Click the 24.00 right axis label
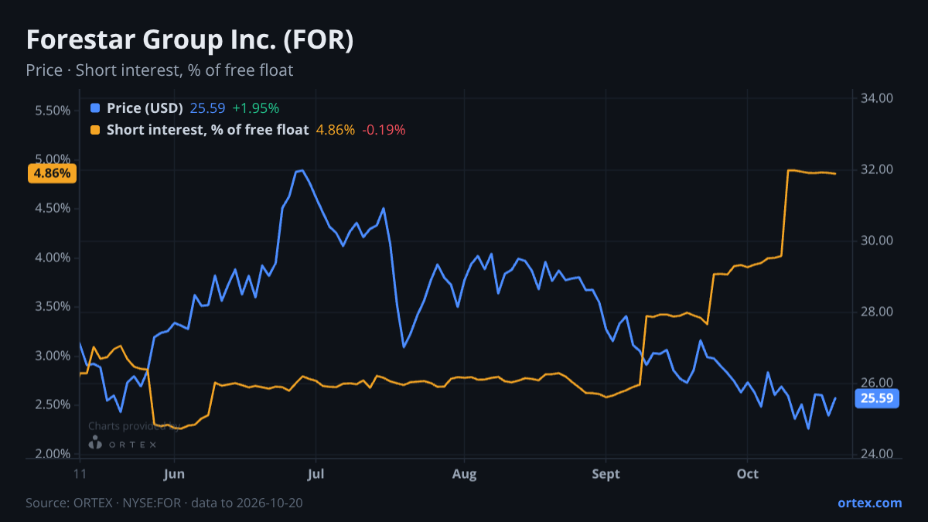The width and height of the screenshot is (928, 522). (877, 454)
